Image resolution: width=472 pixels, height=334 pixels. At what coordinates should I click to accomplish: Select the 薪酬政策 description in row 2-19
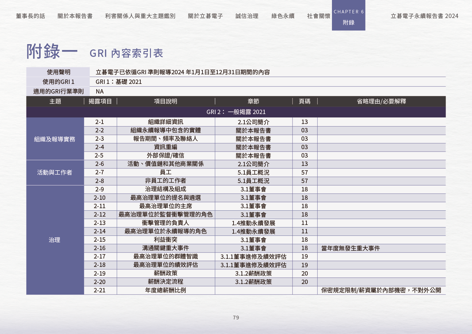click(x=166, y=273)
